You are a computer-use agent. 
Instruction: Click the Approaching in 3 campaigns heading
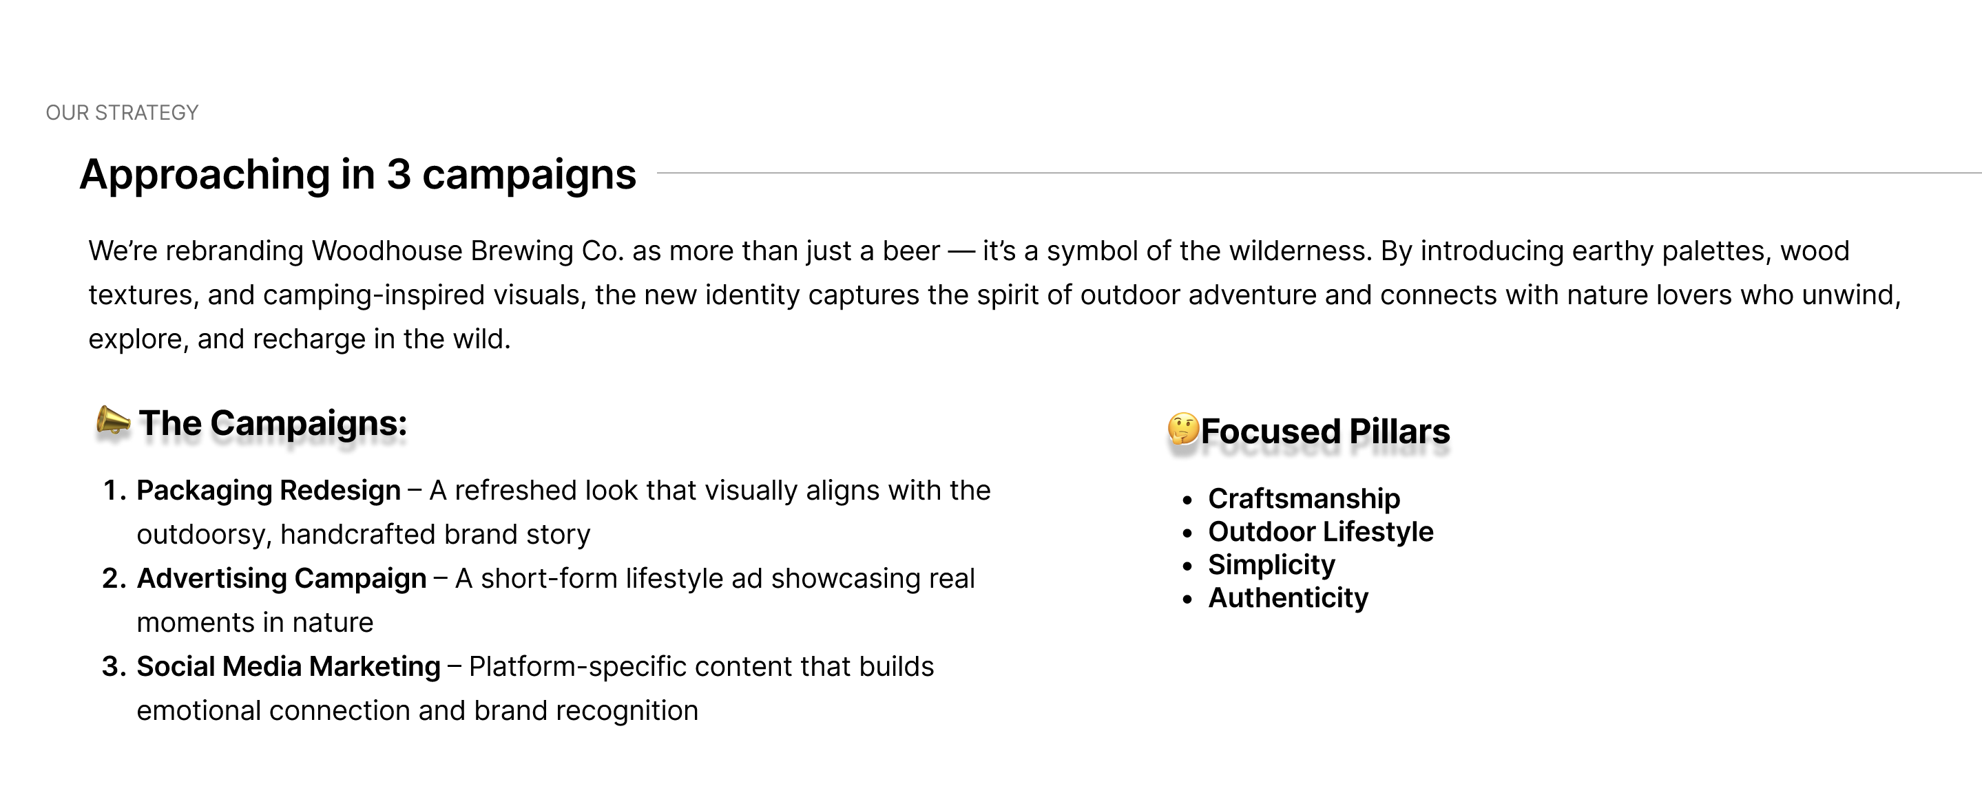pyautogui.click(x=358, y=174)
